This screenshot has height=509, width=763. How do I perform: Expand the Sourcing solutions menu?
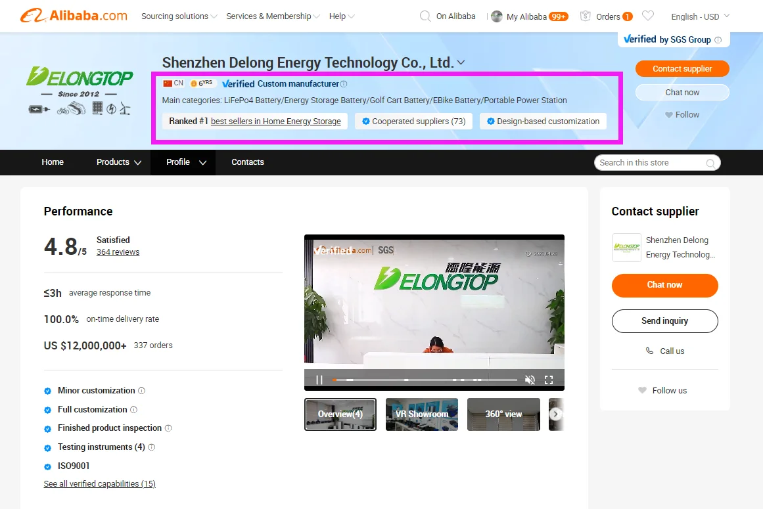coord(179,16)
